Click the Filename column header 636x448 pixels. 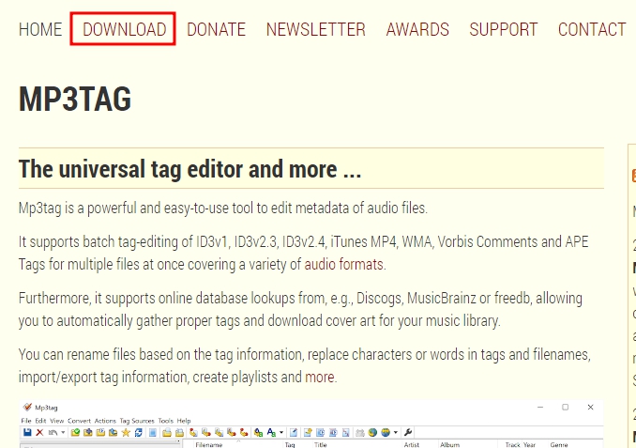pyautogui.click(x=209, y=445)
